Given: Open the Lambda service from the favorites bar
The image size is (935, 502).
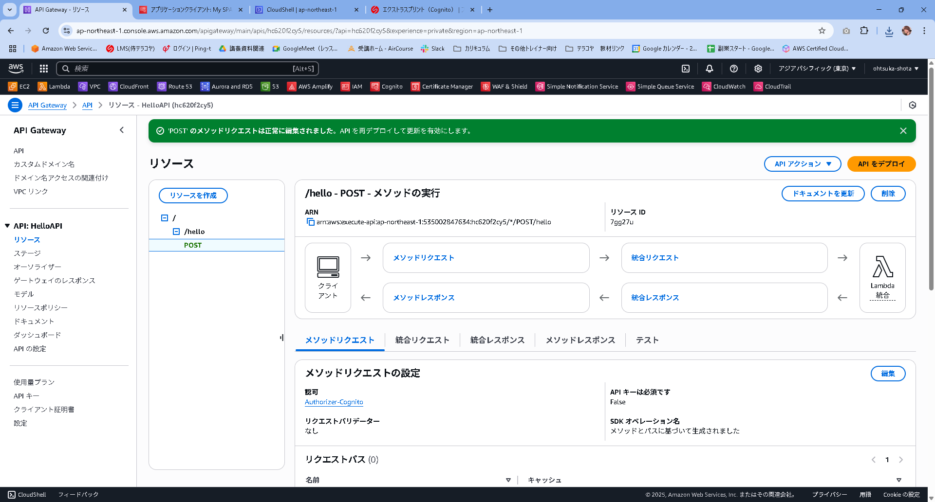Looking at the screenshot, I should (54, 86).
